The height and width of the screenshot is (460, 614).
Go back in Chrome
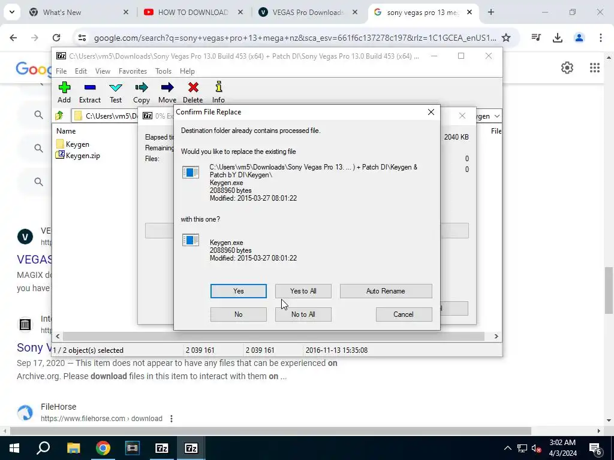13,38
